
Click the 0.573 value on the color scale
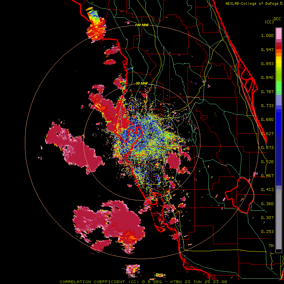267,148
